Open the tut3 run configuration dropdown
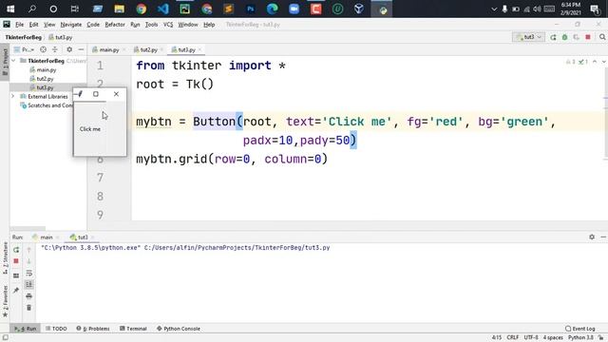Viewport: 608px width, 342px height. point(529,37)
